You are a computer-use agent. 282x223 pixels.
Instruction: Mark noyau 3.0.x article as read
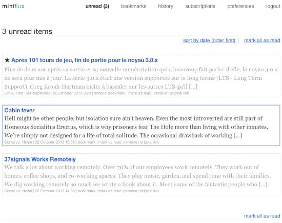coord(140,93)
